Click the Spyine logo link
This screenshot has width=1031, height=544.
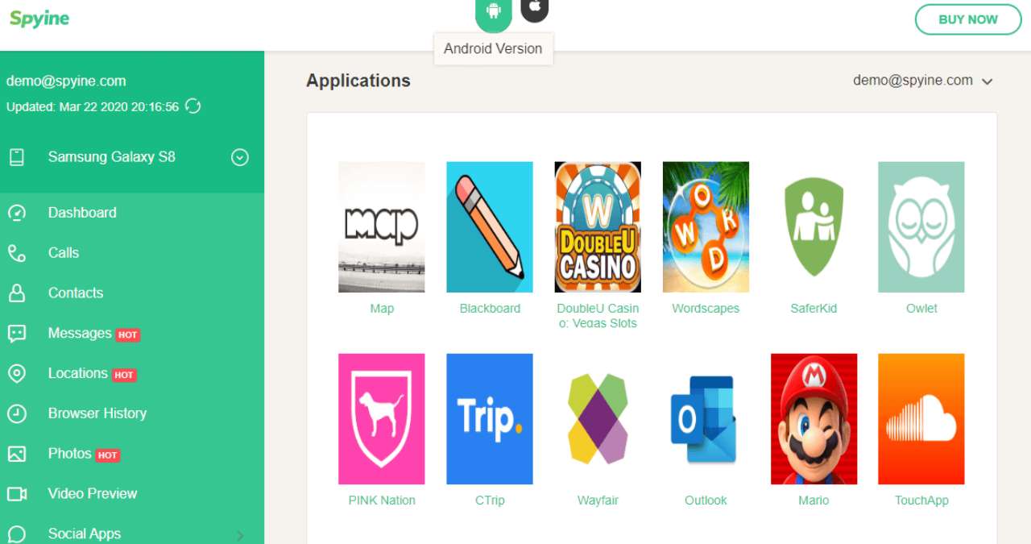(x=39, y=19)
